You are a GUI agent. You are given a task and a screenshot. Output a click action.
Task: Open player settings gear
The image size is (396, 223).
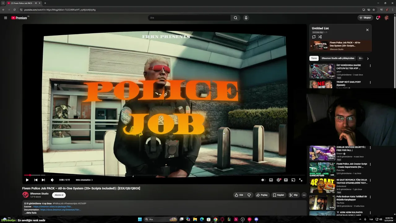(278, 180)
